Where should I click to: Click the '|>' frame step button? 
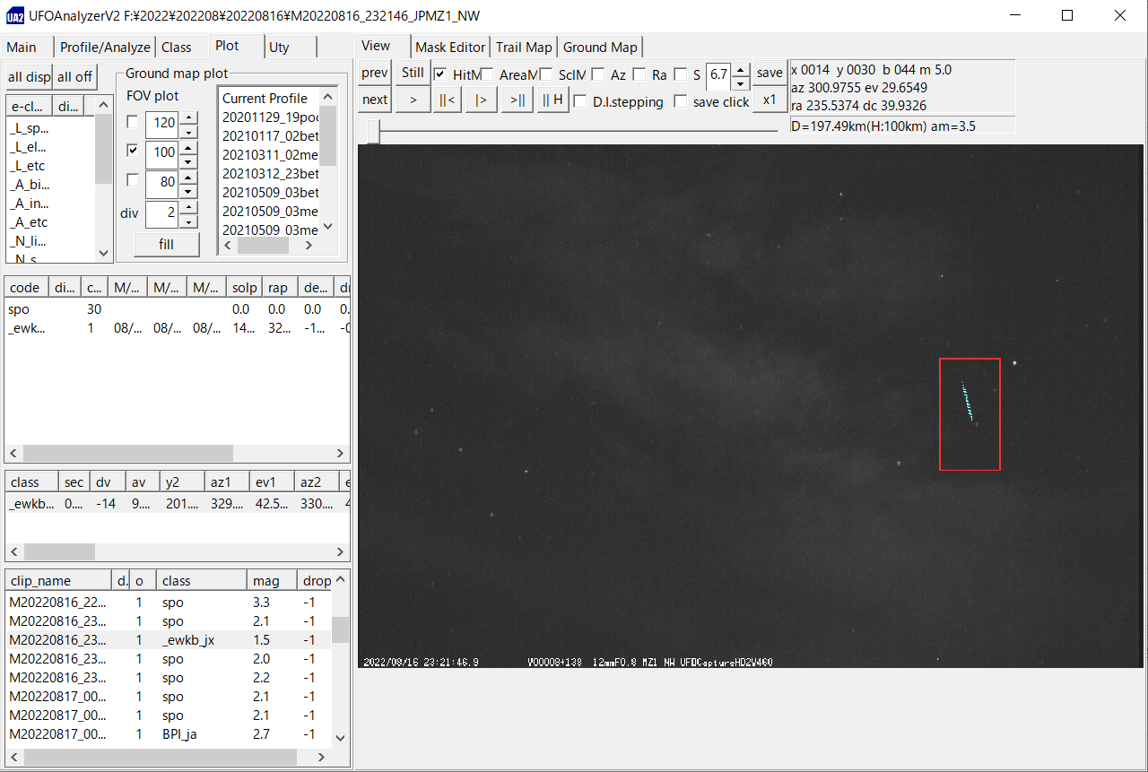[482, 100]
